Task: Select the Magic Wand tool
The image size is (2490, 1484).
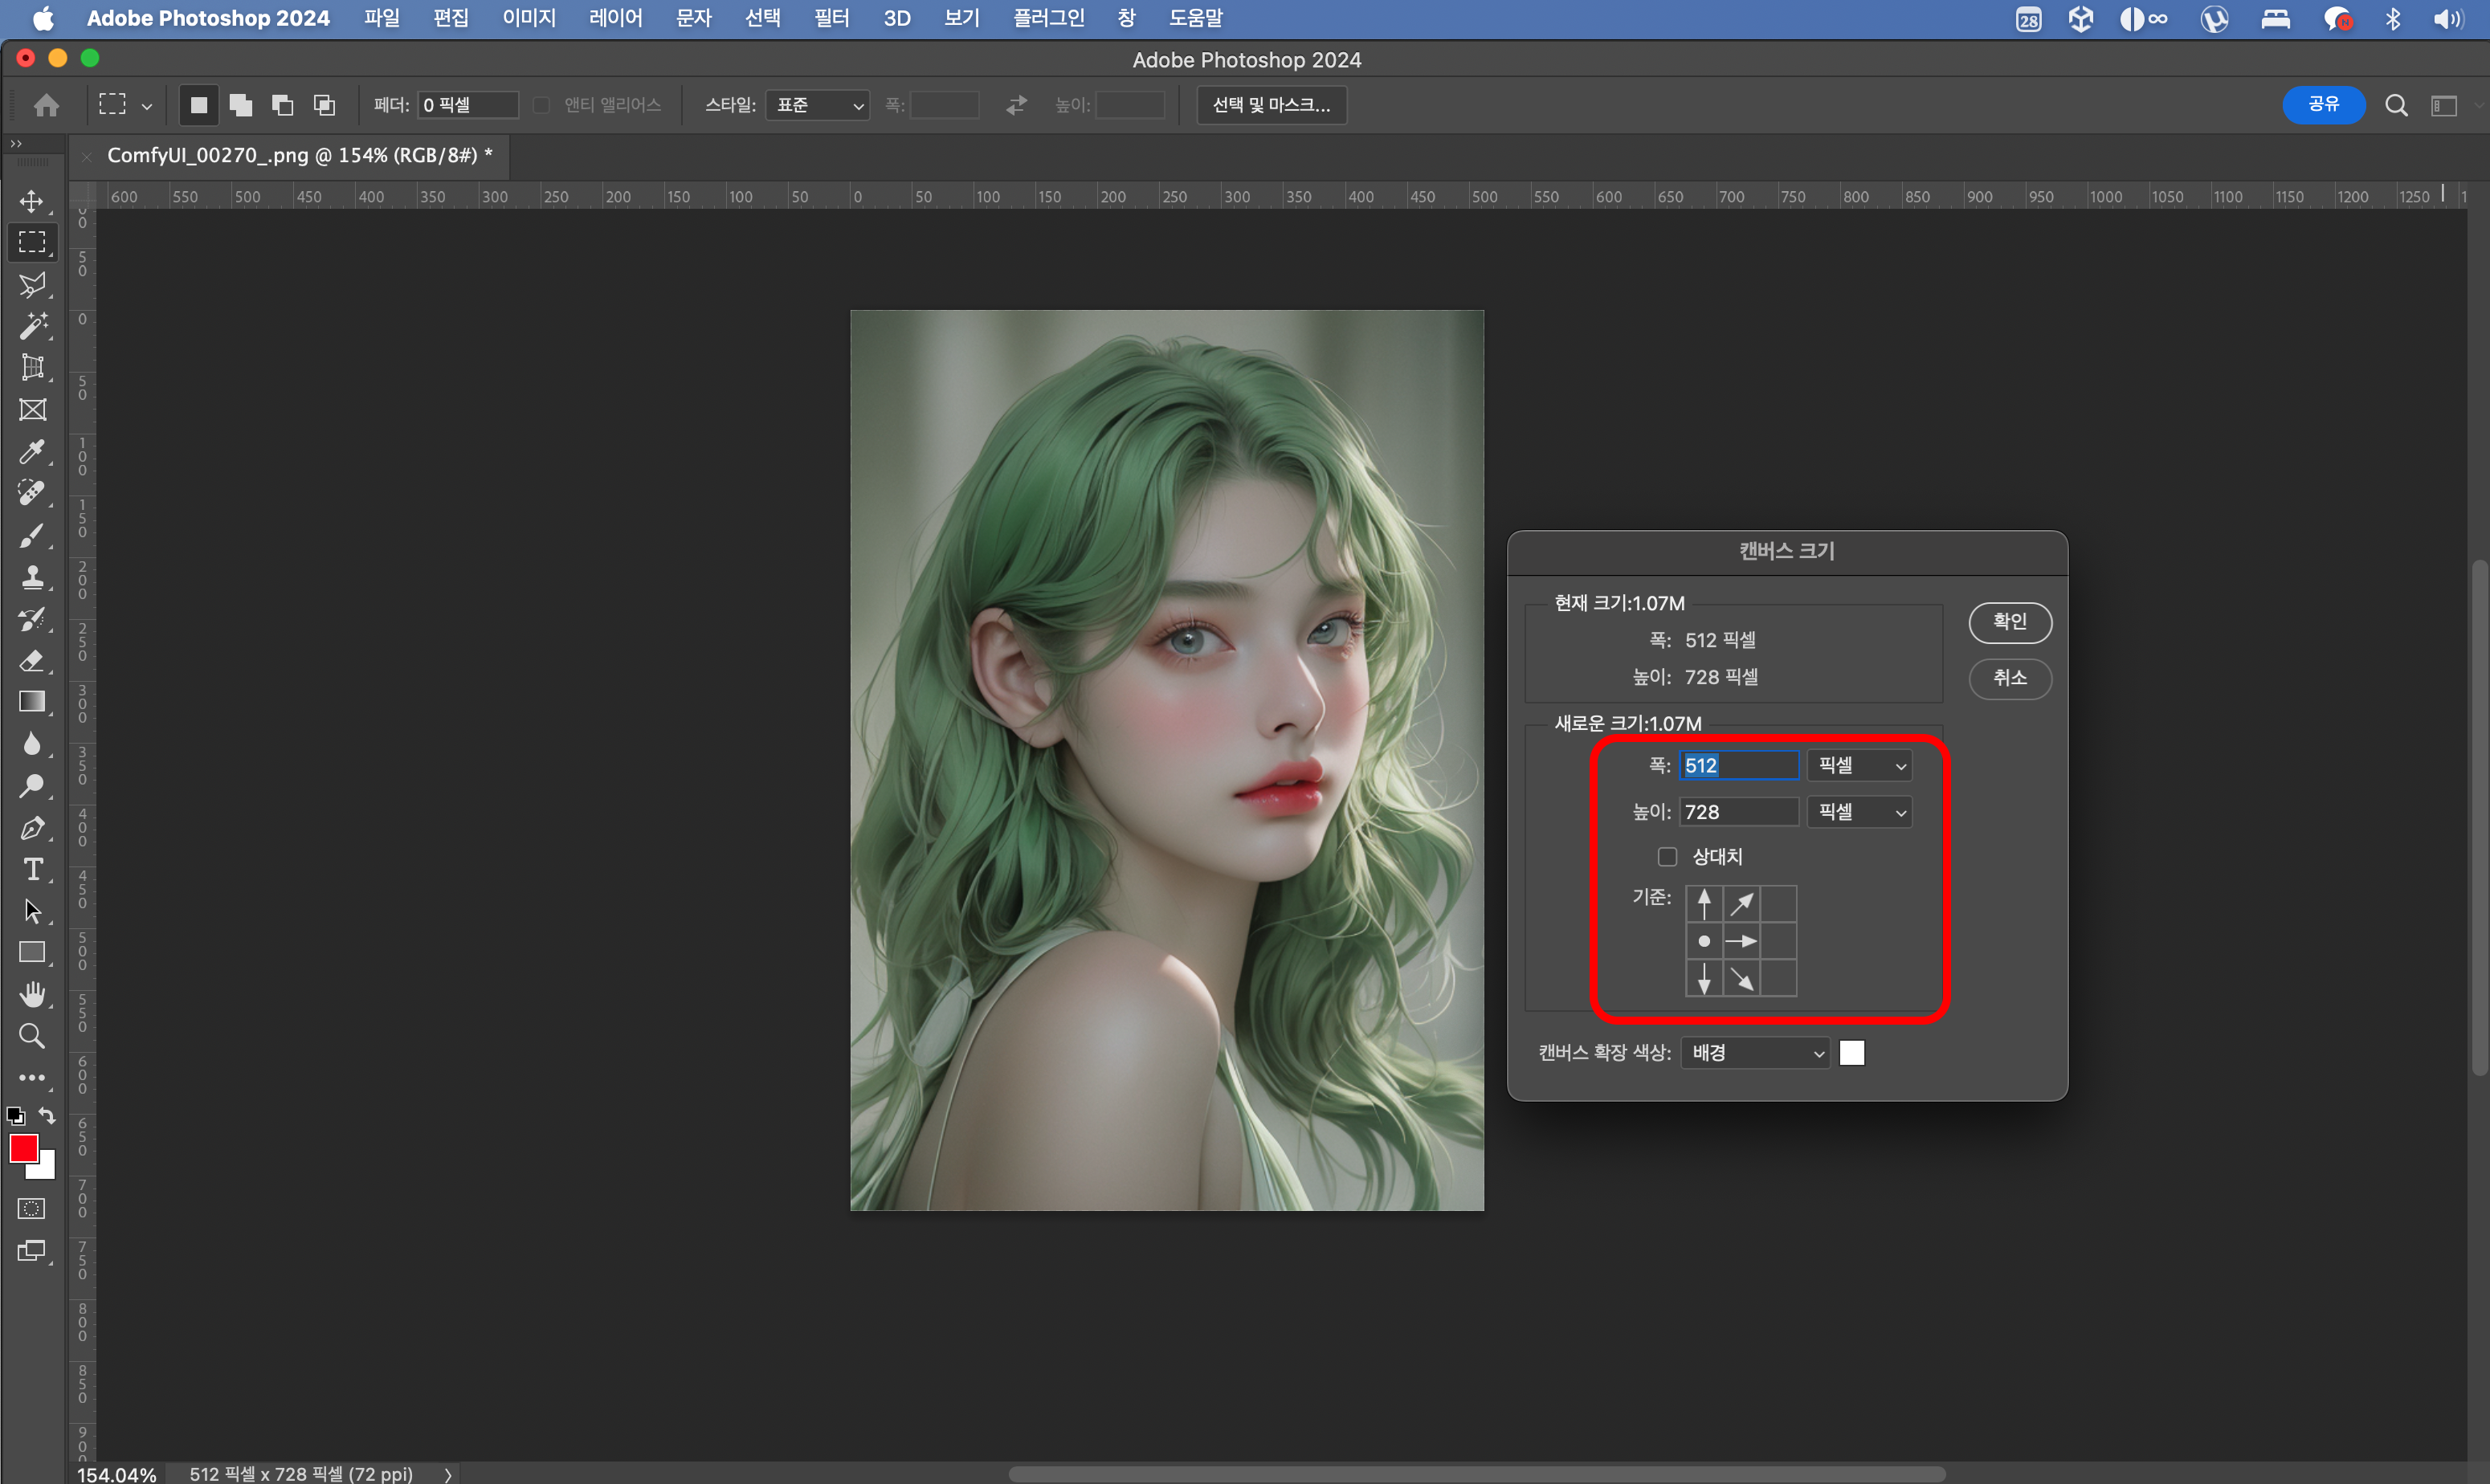Action: pos(32,326)
